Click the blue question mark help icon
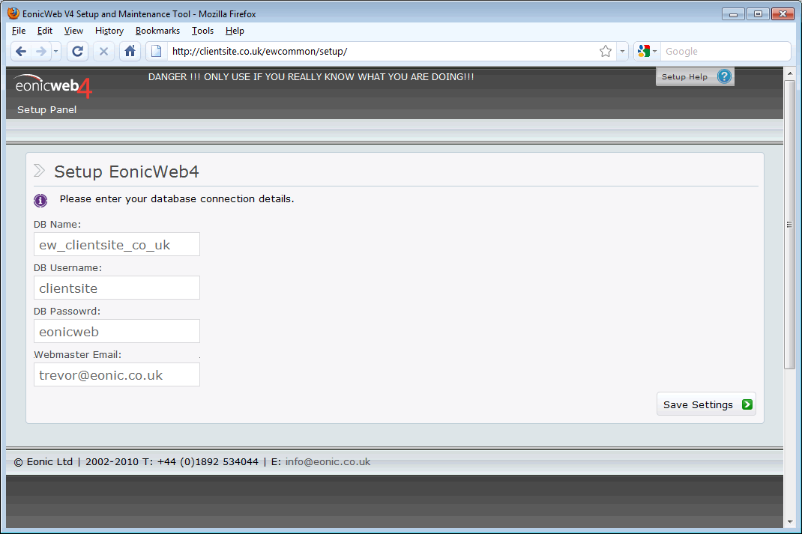 (x=724, y=76)
